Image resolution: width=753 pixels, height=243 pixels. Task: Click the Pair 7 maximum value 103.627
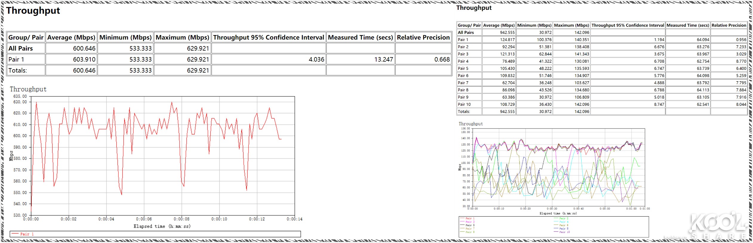tap(582, 83)
